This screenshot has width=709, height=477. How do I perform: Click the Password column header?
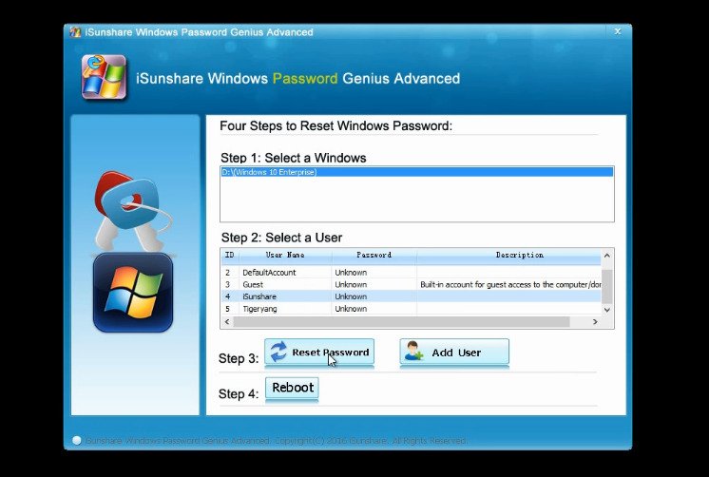coord(374,255)
